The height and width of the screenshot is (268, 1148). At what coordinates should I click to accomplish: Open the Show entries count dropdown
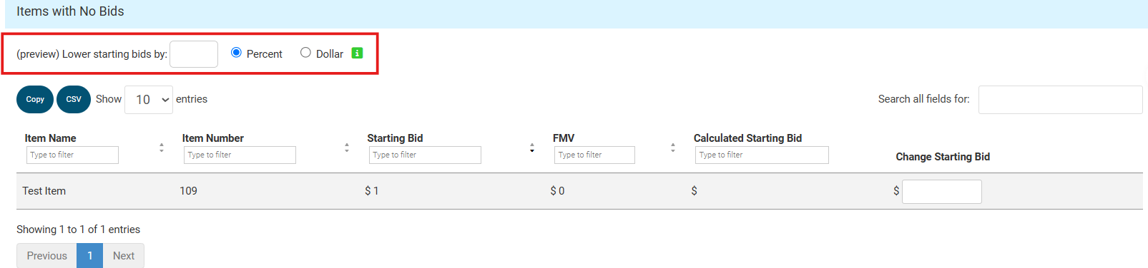[x=149, y=100]
